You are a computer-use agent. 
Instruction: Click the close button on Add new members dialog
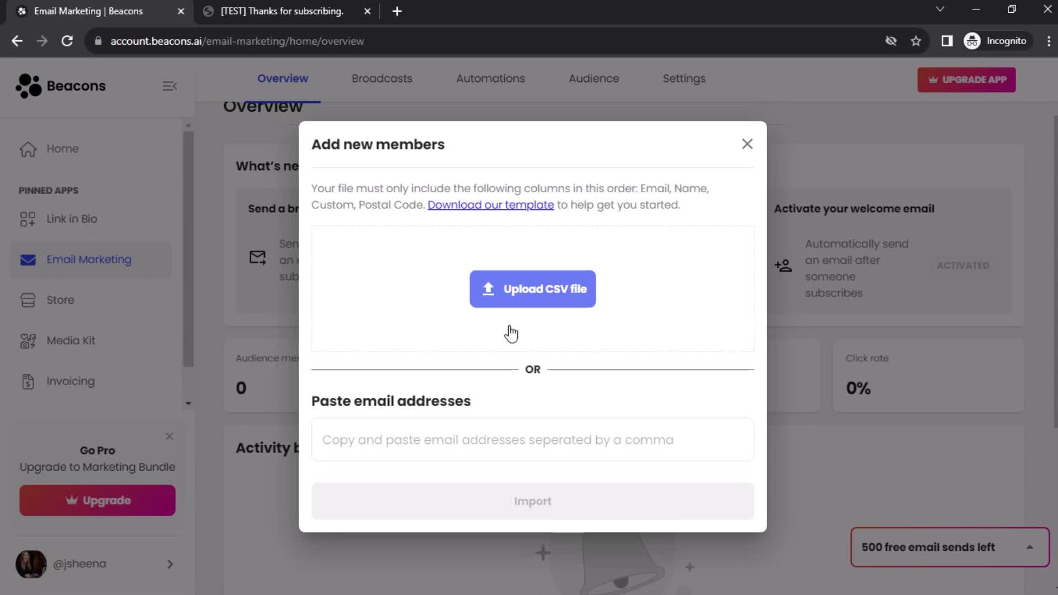pyautogui.click(x=747, y=144)
